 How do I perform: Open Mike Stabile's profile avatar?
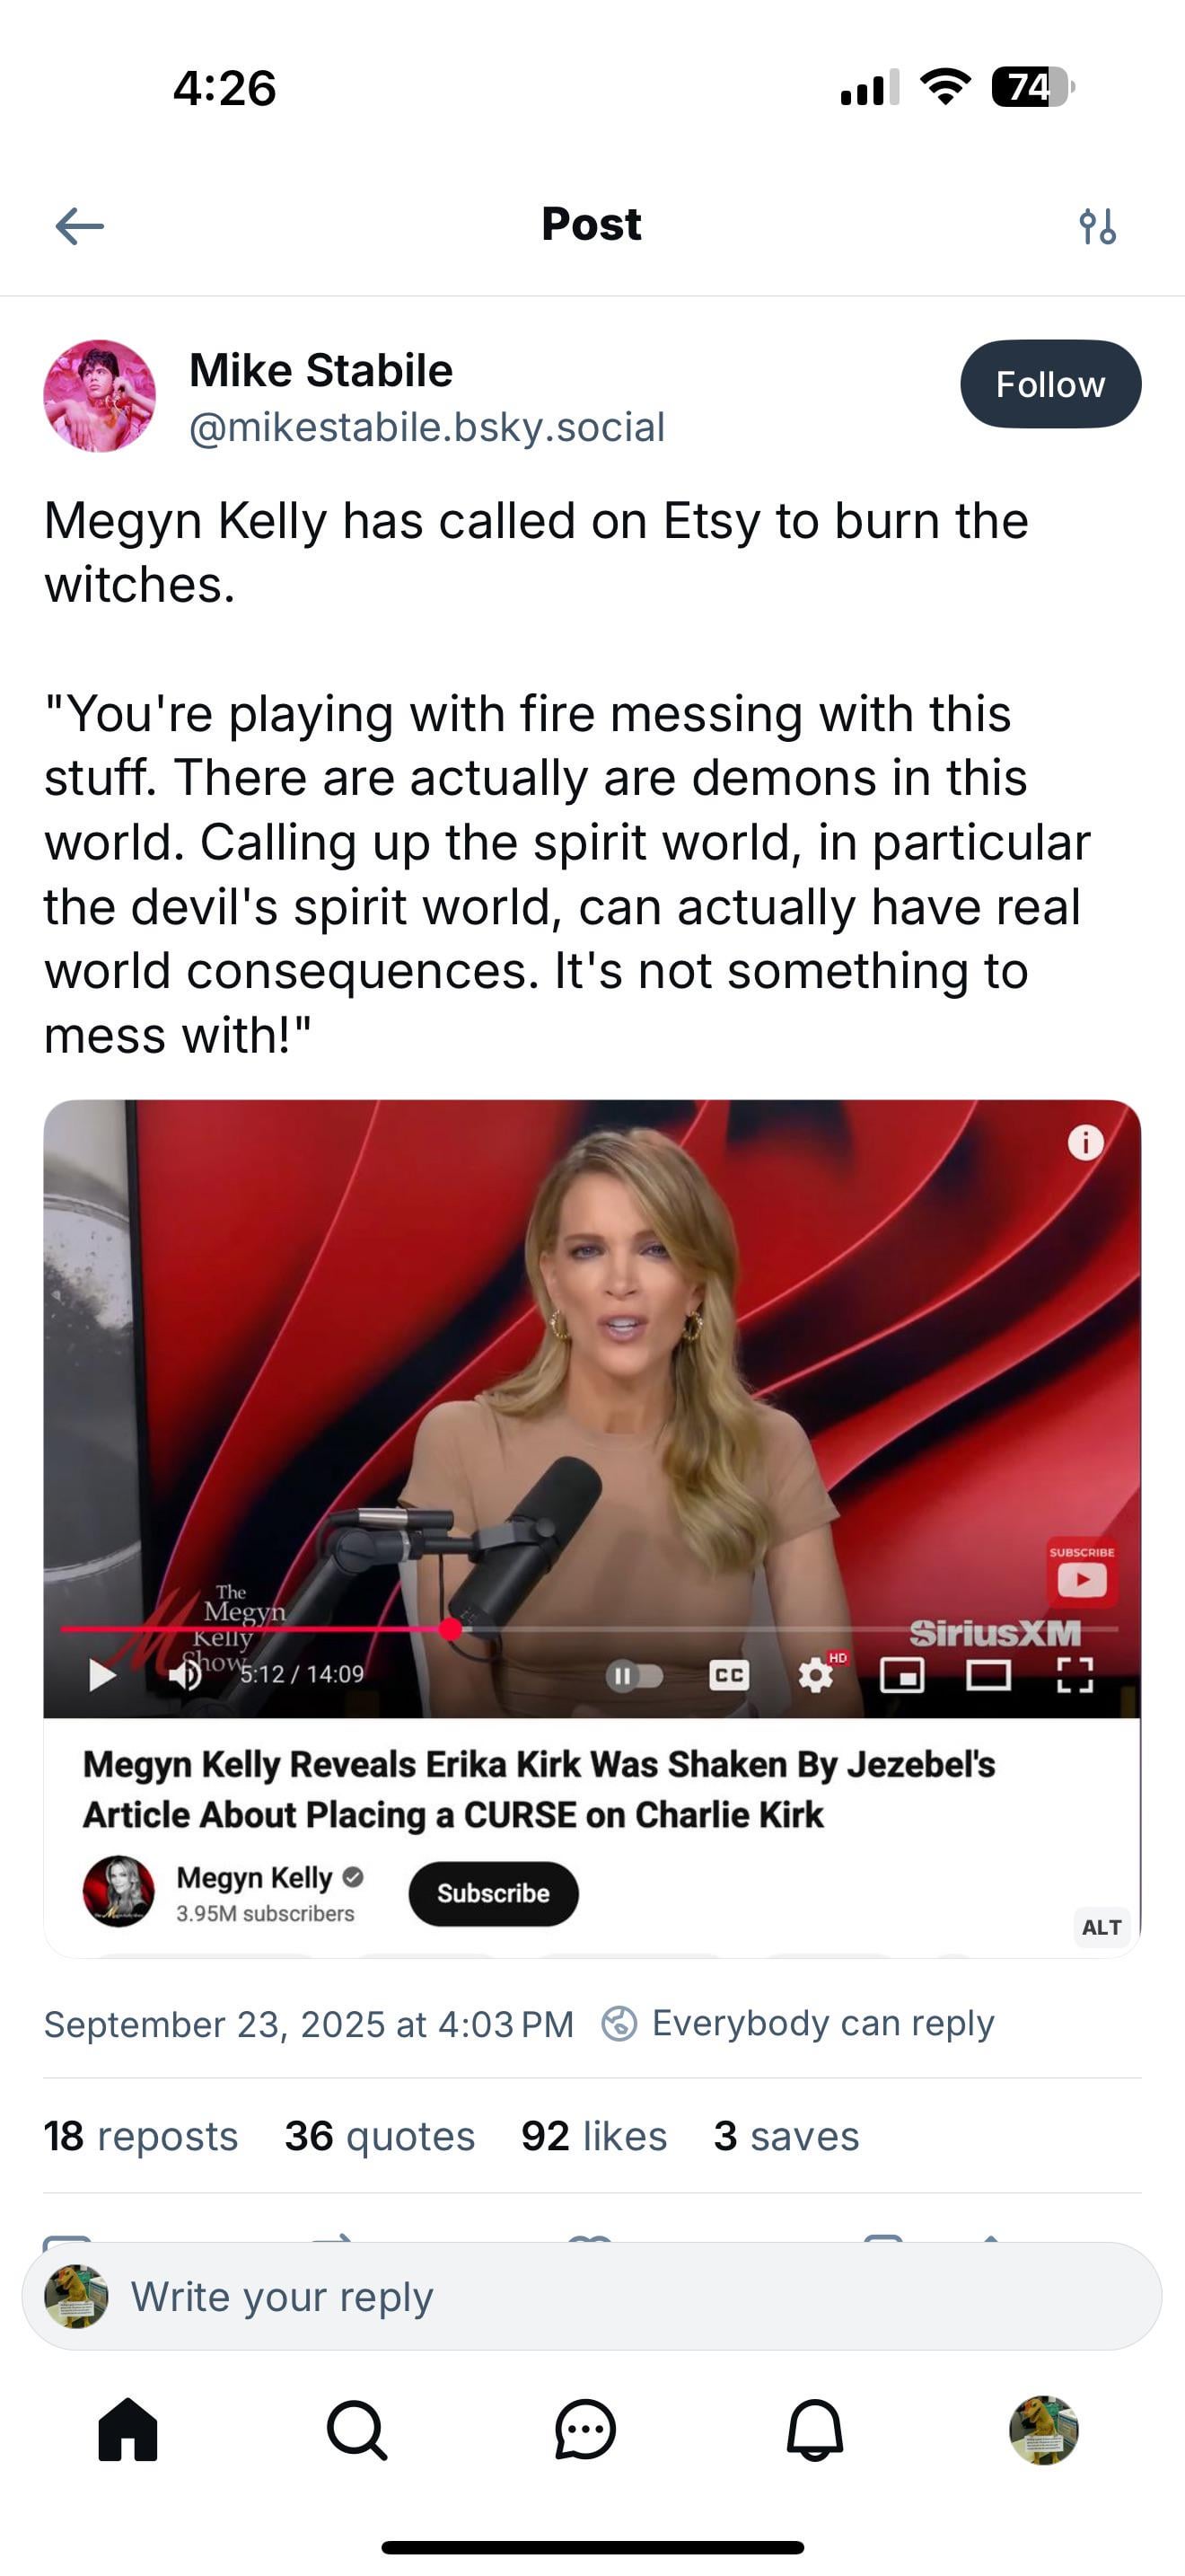(100, 396)
